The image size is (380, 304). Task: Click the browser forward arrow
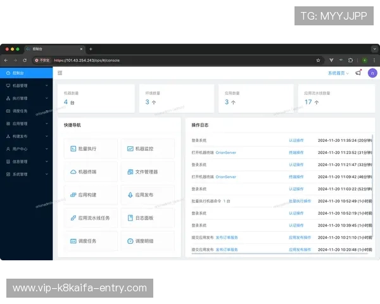point(15,60)
